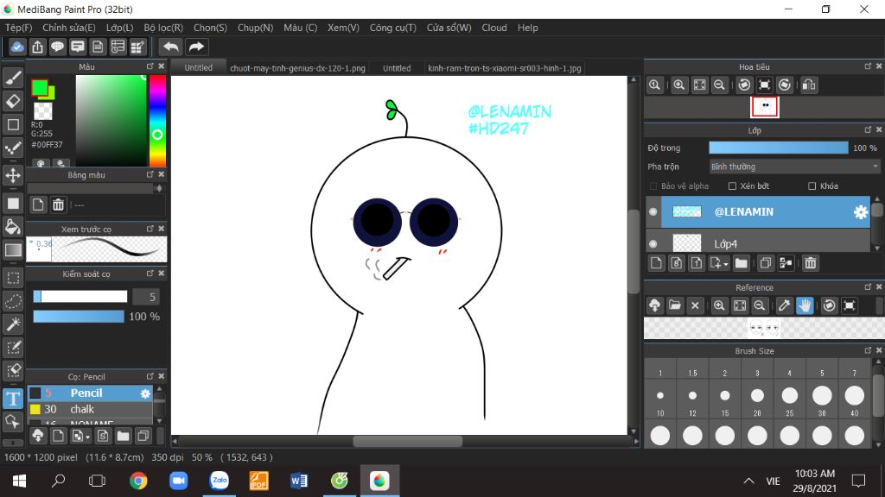
Task: Pick the Magic Wand selection tool
Action: 13,324
